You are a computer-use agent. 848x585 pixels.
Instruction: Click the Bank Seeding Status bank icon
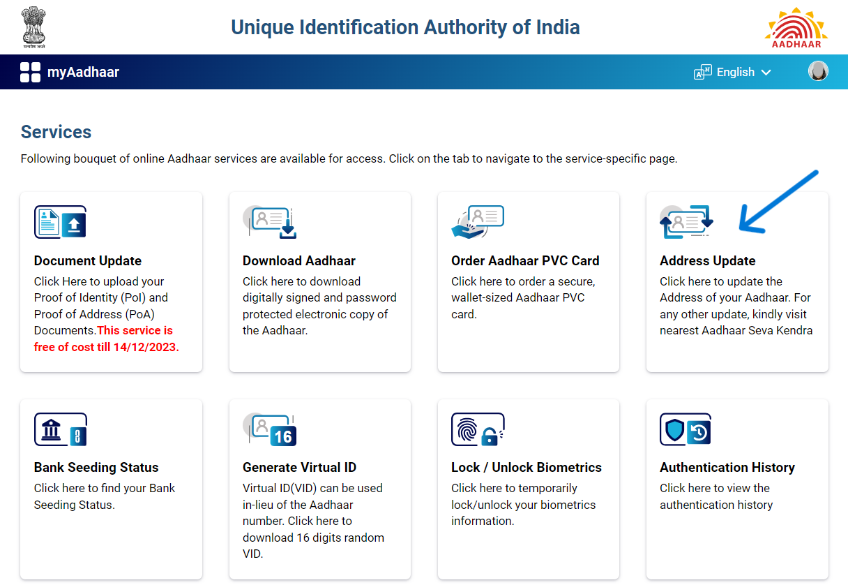click(60, 429)
